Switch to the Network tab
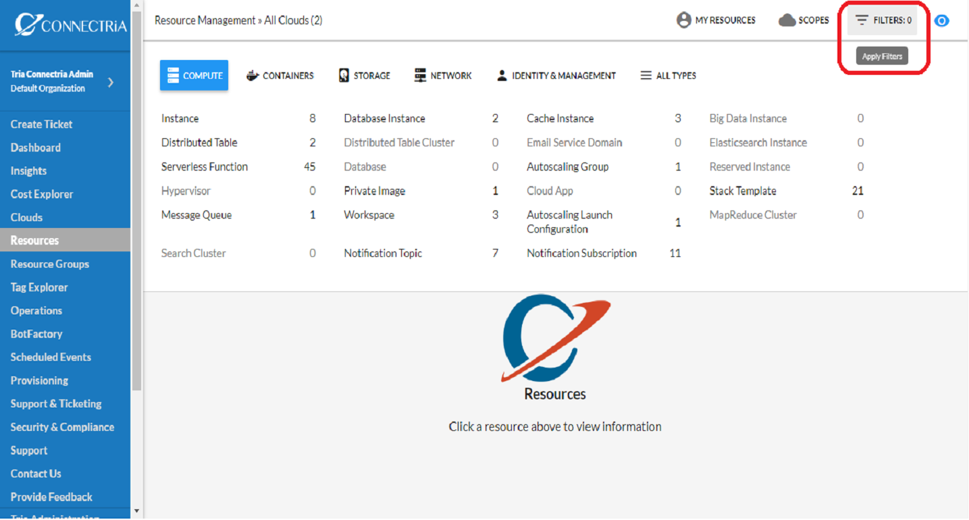The width and height of the screenshot is (969, 520). coord(443,76)
